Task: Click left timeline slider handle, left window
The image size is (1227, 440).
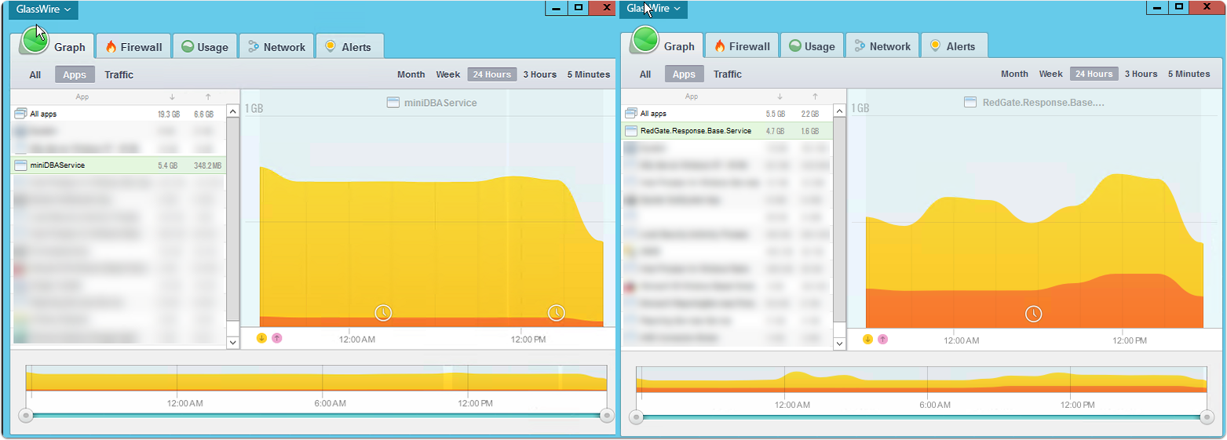Action: (x=26, y=415)
